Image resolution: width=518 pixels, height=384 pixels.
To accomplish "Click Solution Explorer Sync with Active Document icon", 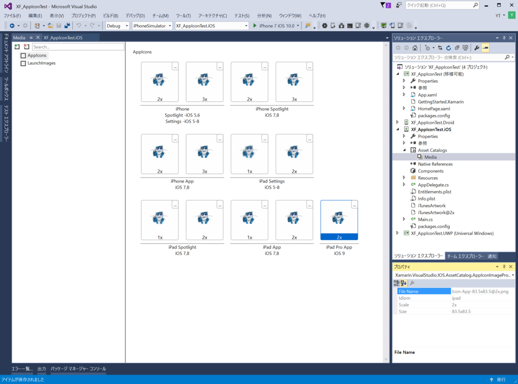I will point(440,48).
